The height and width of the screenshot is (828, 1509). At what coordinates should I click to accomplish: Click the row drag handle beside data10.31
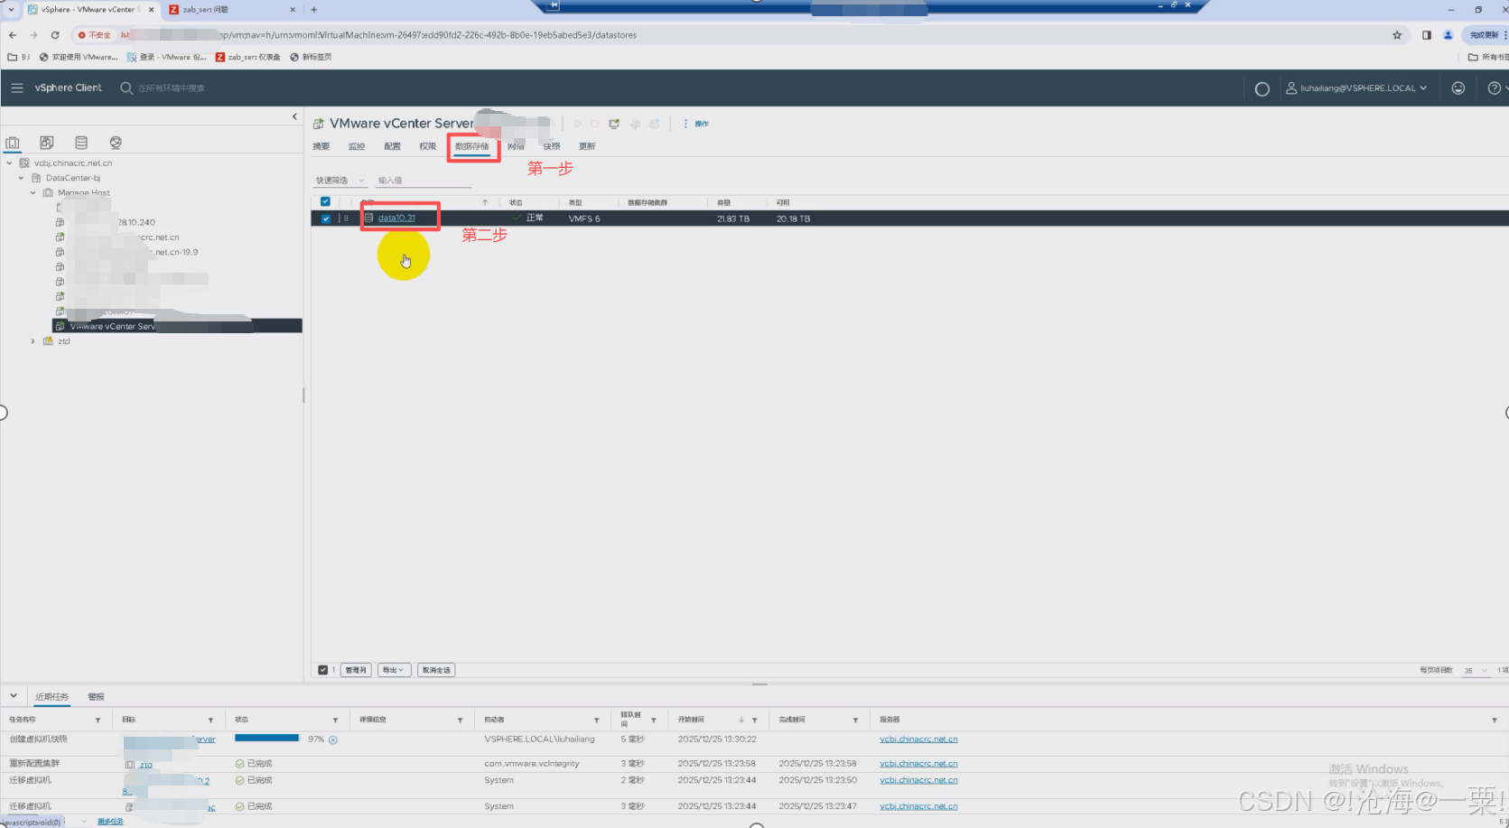tap(346, 219)
